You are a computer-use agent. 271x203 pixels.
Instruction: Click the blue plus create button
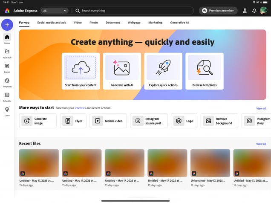7,25
